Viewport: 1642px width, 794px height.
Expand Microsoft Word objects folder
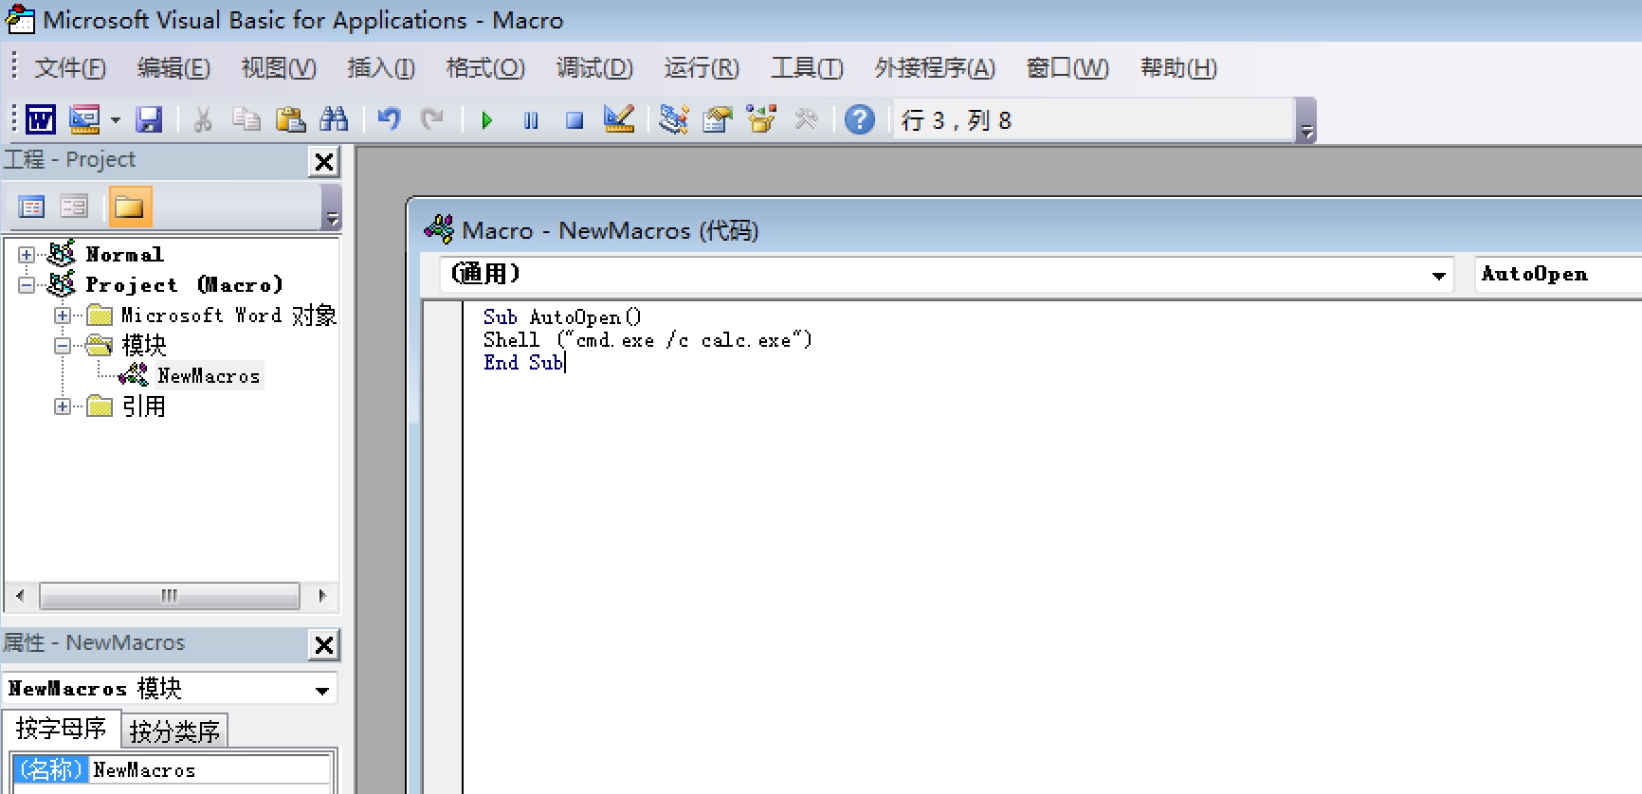pos(63,316)
